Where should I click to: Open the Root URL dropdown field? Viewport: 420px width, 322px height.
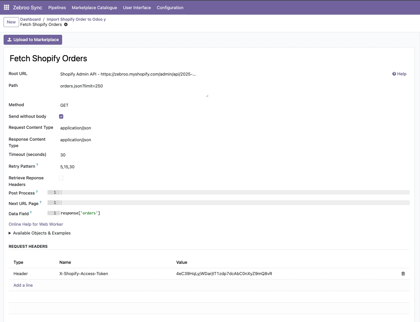(134, 74)
